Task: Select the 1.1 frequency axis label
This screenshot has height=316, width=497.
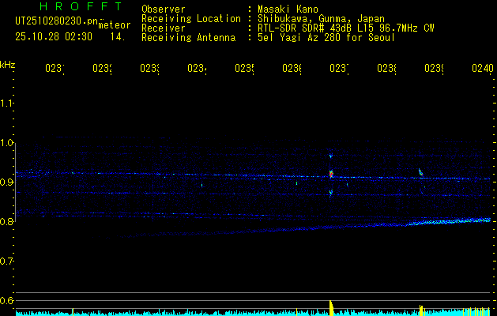Action: [8, 103]
